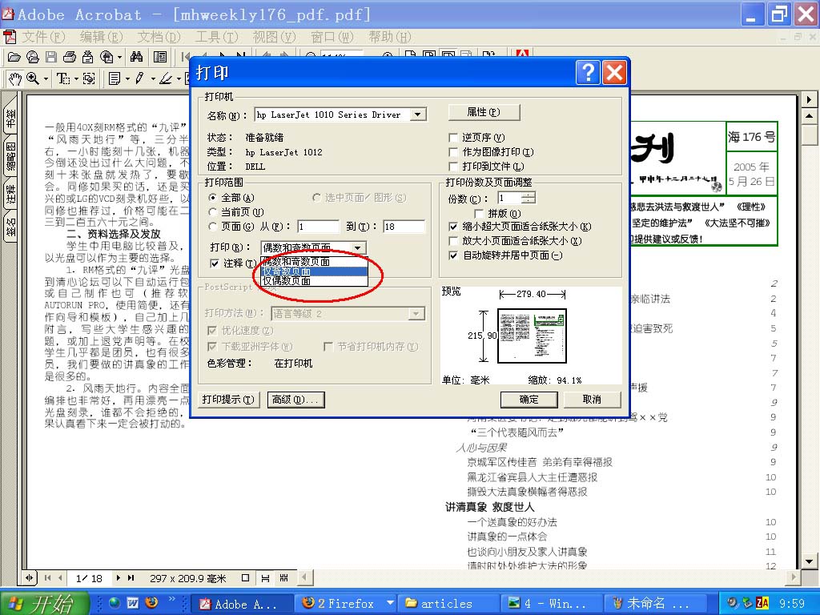Select the Hand tool

[14, 78]
